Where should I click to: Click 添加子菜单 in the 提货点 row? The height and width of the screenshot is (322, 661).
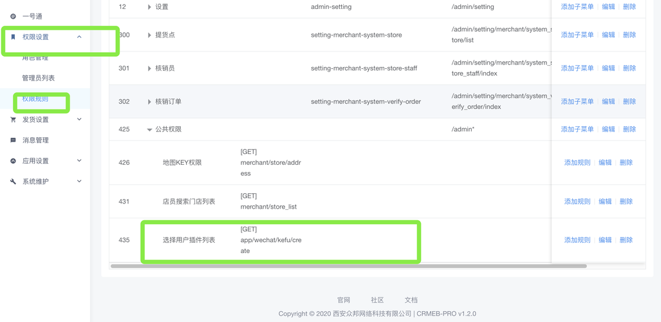pyautogui.click(x=577, y=35)
